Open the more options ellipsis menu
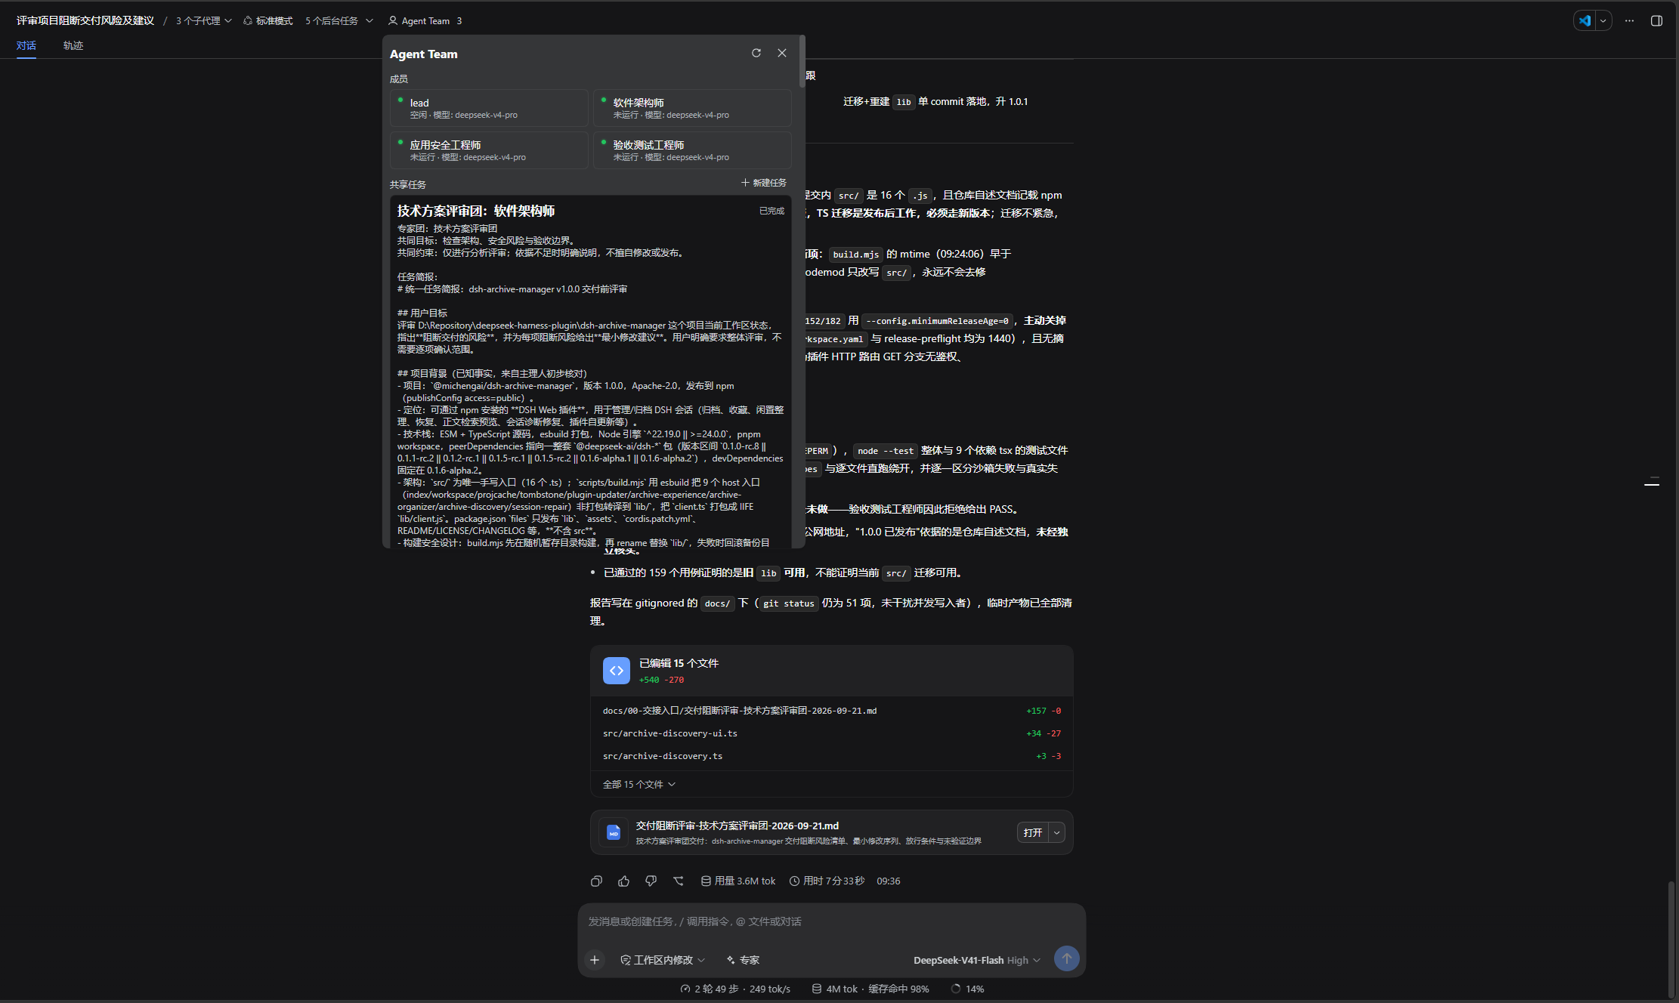The height and width of the screenshot is (1003, 1679). (x=1629, y=20)
